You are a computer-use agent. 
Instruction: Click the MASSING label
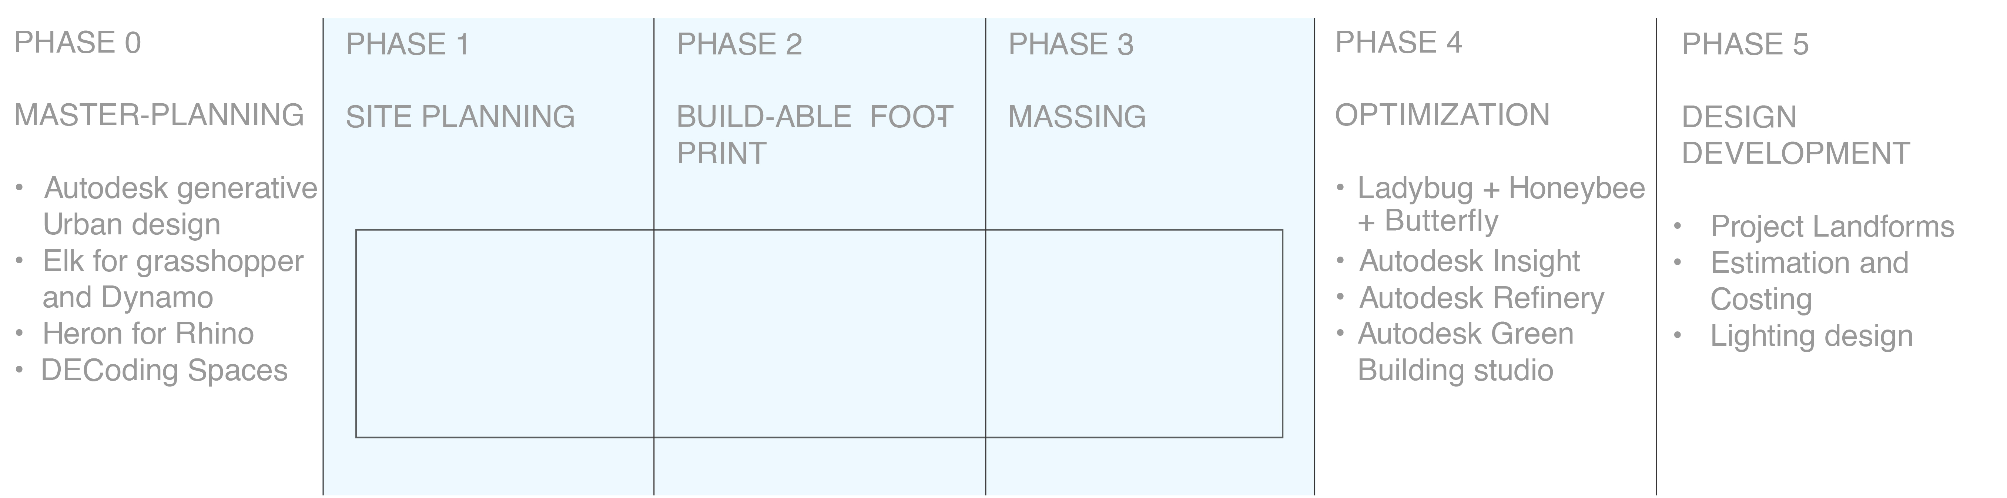tap(1077, 117)
